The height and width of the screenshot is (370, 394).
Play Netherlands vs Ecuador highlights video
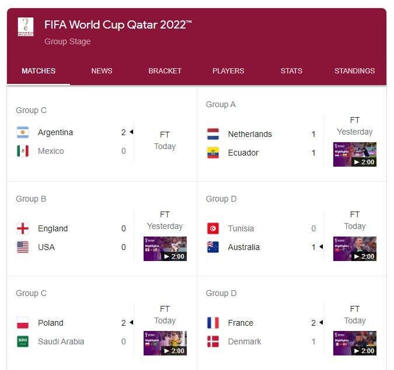click(x=355, y=154)
